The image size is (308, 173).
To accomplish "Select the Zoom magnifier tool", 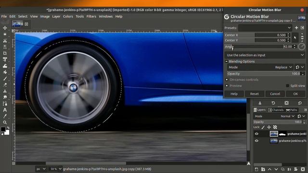I will coord(5,123).
